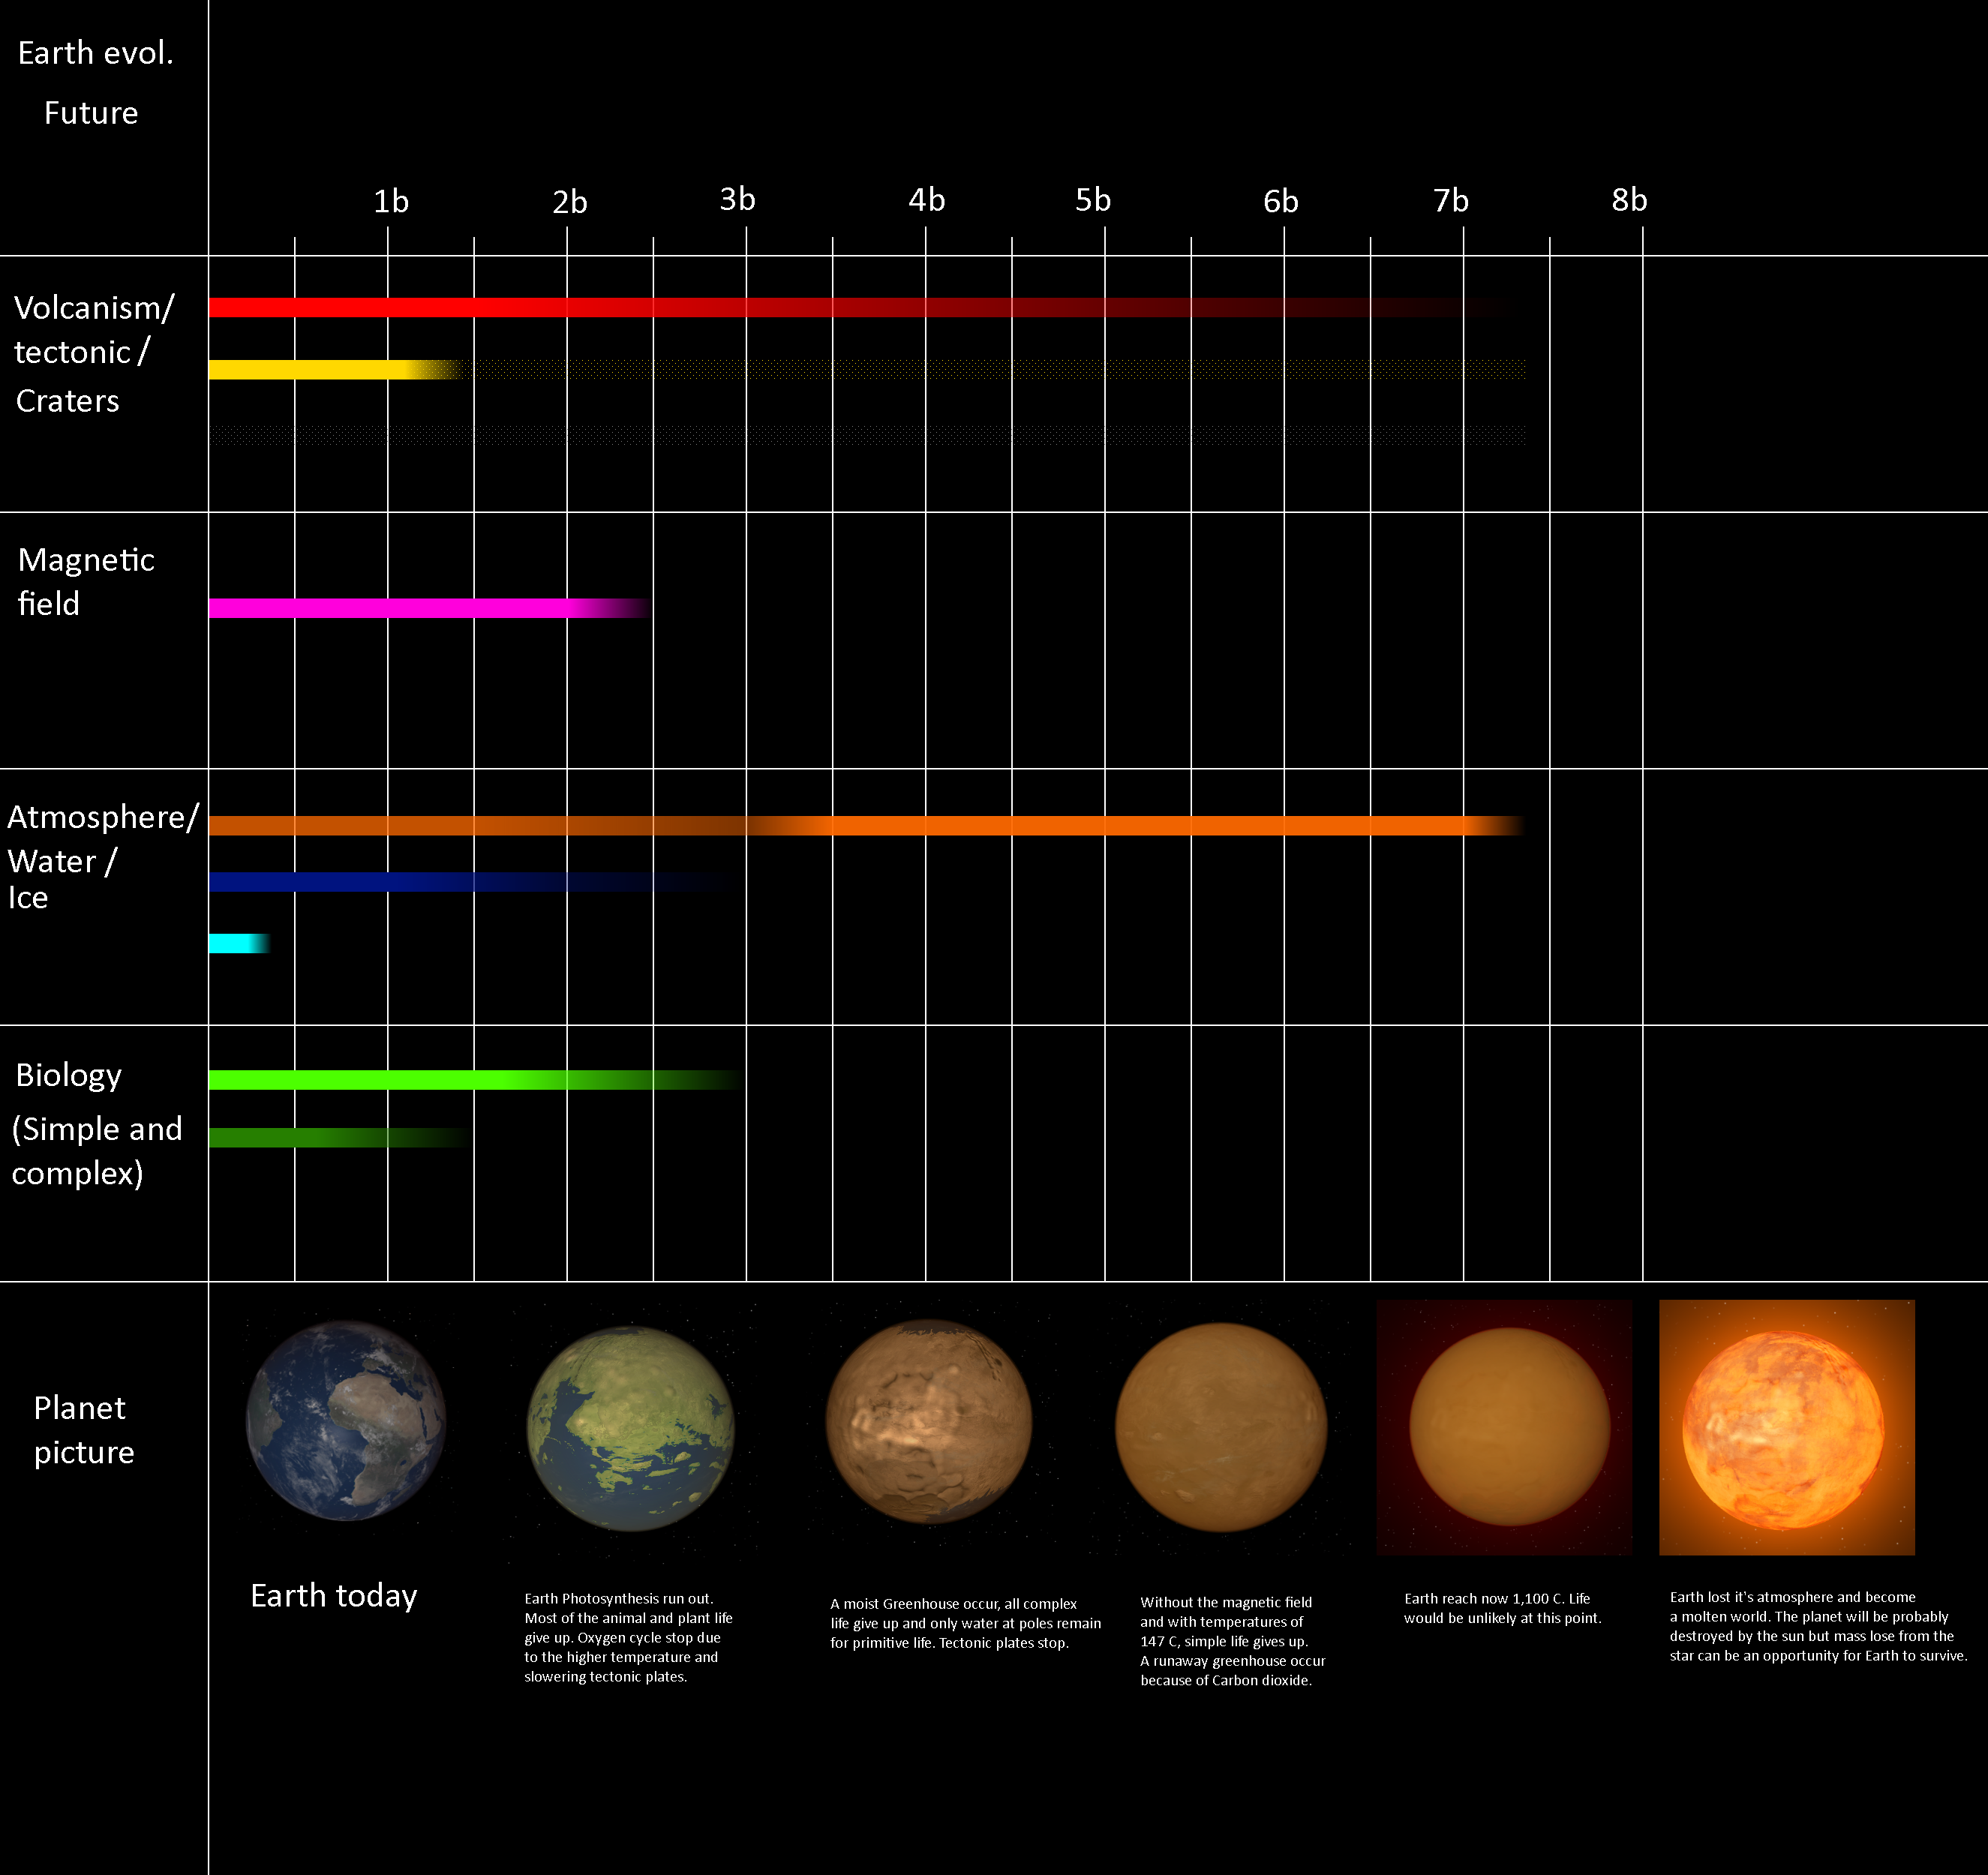The image size is (1988, 1875).
Task: Select the bright green simple life bar
Action: click(477, 1080)
